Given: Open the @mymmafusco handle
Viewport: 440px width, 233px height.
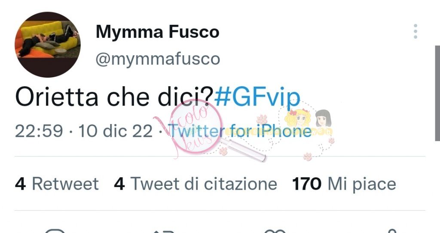Looking at the screenshot, I should pos(158,59).
